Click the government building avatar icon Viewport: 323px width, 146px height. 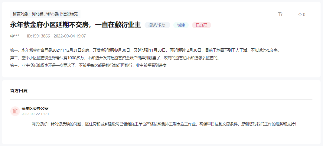pos(15,111)
